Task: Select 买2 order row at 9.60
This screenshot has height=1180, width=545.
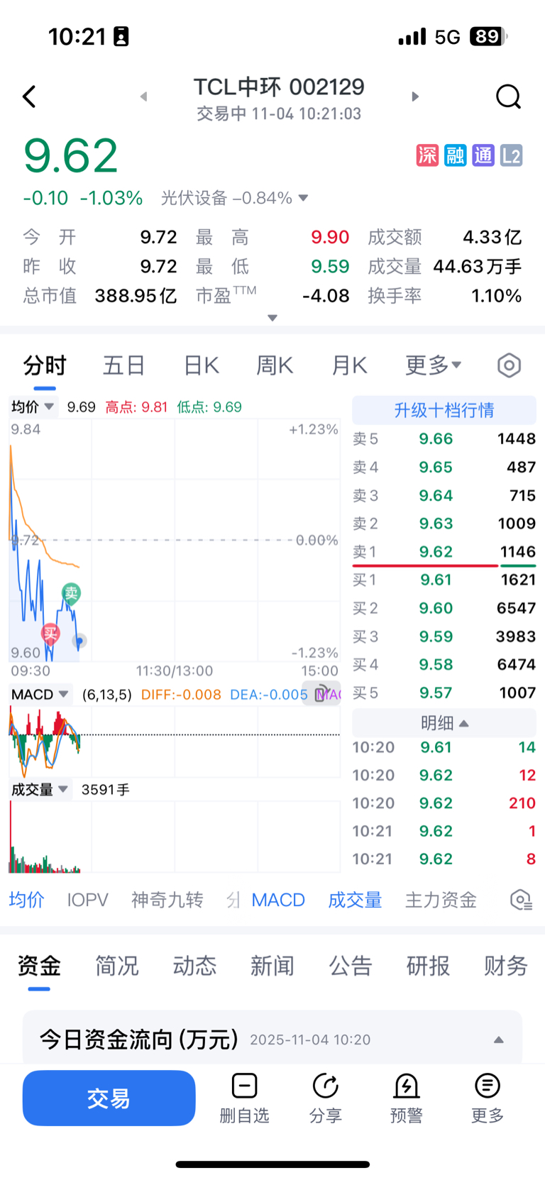Action: 444,608
